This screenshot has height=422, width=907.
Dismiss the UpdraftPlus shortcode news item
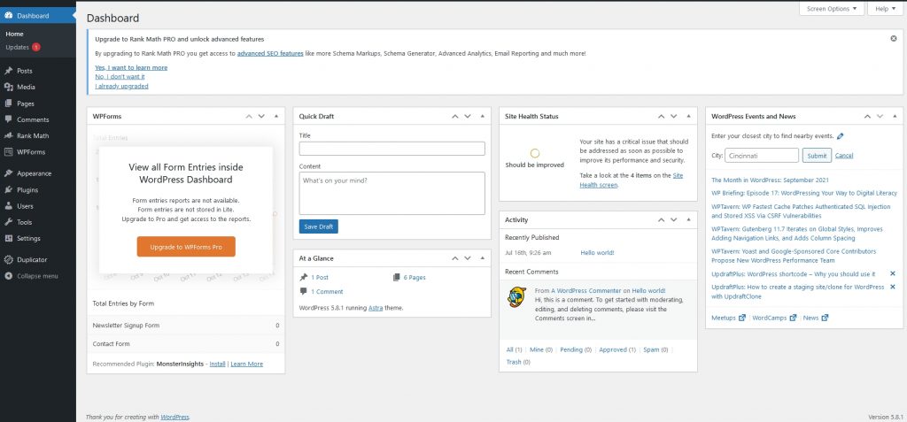pyautogui.click(x=892, y=274)
